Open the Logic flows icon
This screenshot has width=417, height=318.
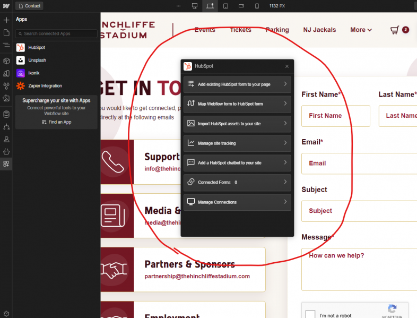coord(6,127)
